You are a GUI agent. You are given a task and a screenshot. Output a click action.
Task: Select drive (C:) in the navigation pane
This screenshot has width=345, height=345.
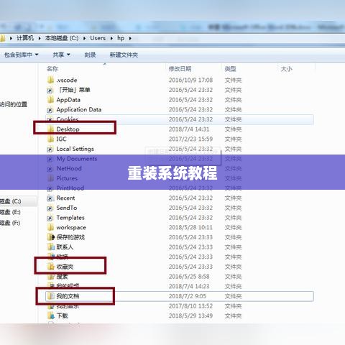(x=11, y=201)
